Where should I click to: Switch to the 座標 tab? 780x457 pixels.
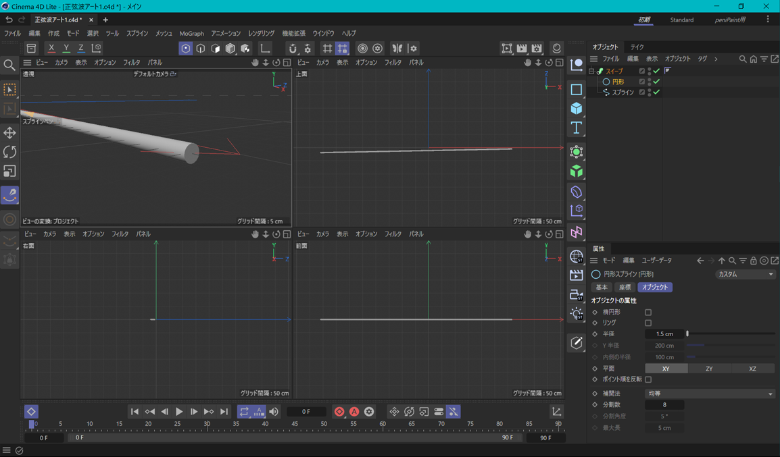[625, 288]
